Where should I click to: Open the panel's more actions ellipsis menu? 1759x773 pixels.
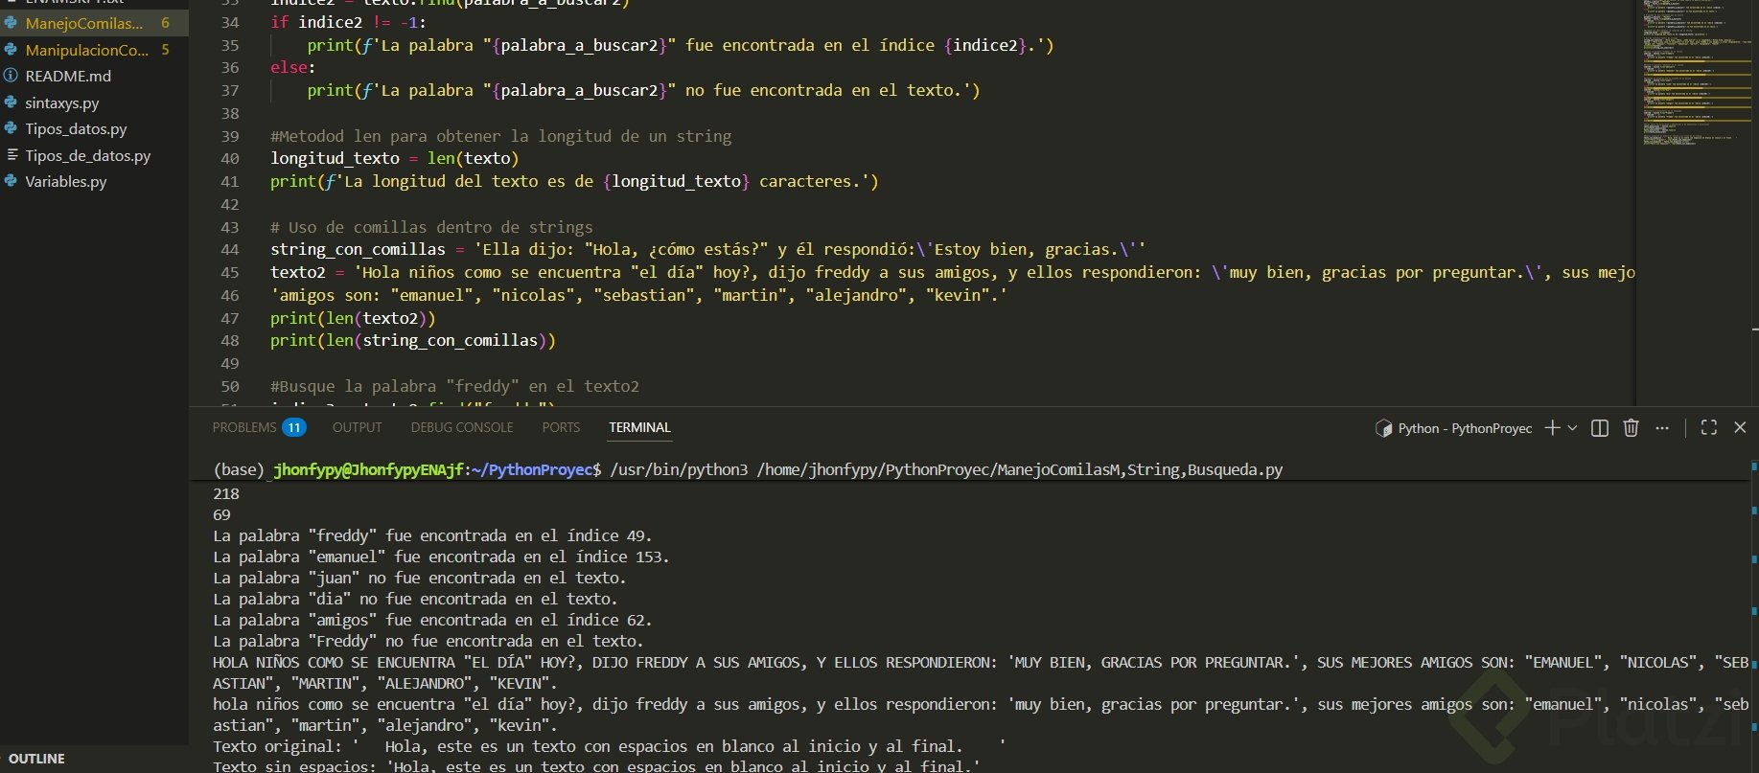coord(1662,428)
